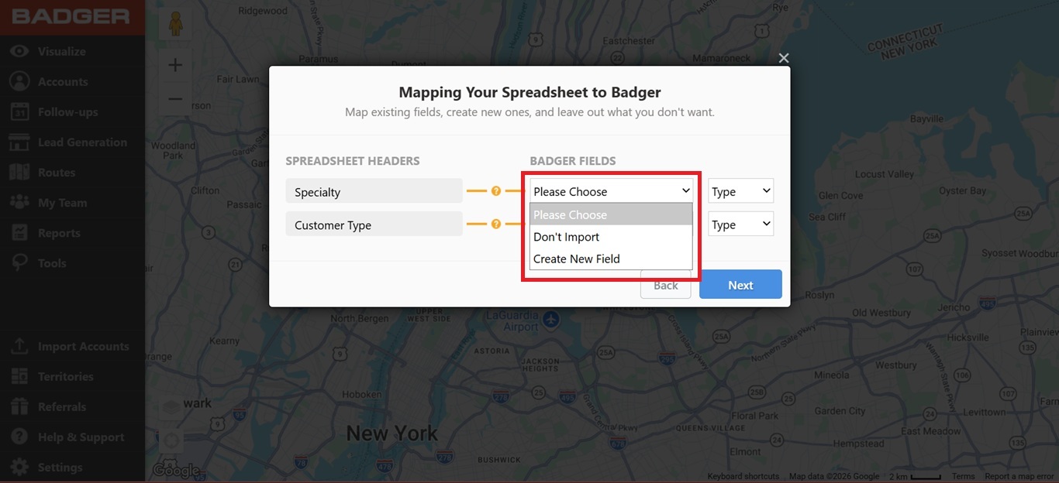Click the Specialty spreadsheet header field

point(374,191)
